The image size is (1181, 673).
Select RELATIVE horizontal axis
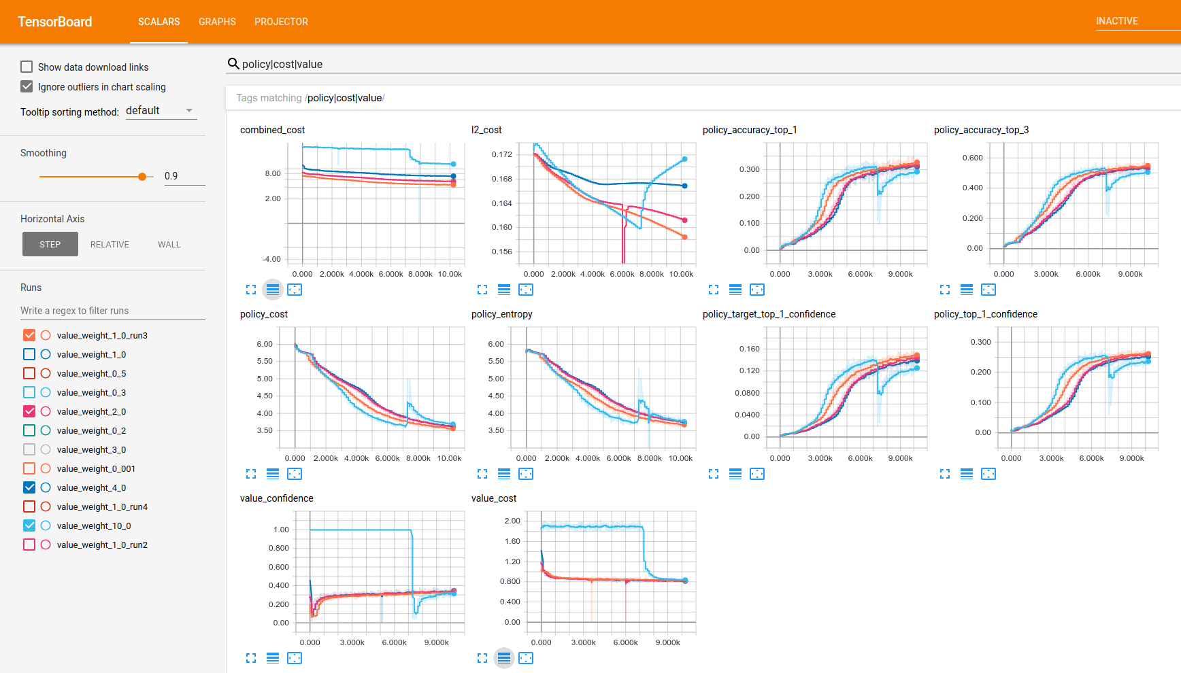110,244
